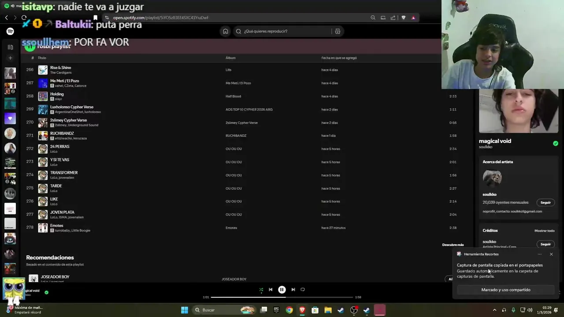
Task: Open soulkko's artist avatar image
Action: click(492, 178)
